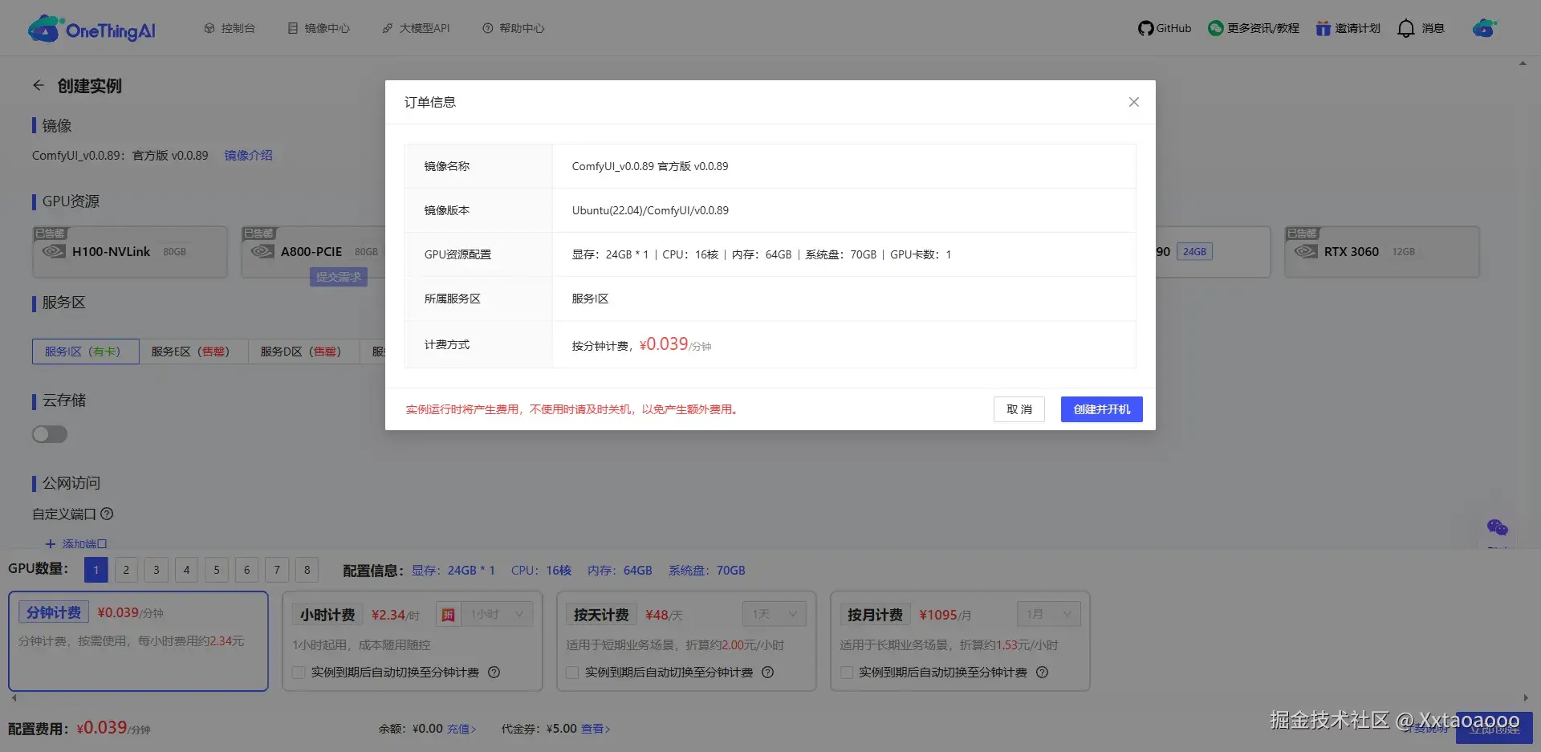
Task: Open the notification bell for 消息
Action: [1405, 28]
